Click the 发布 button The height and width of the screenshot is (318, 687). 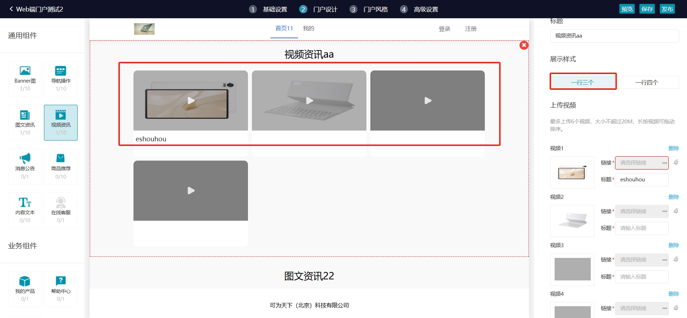pos(667,9)
